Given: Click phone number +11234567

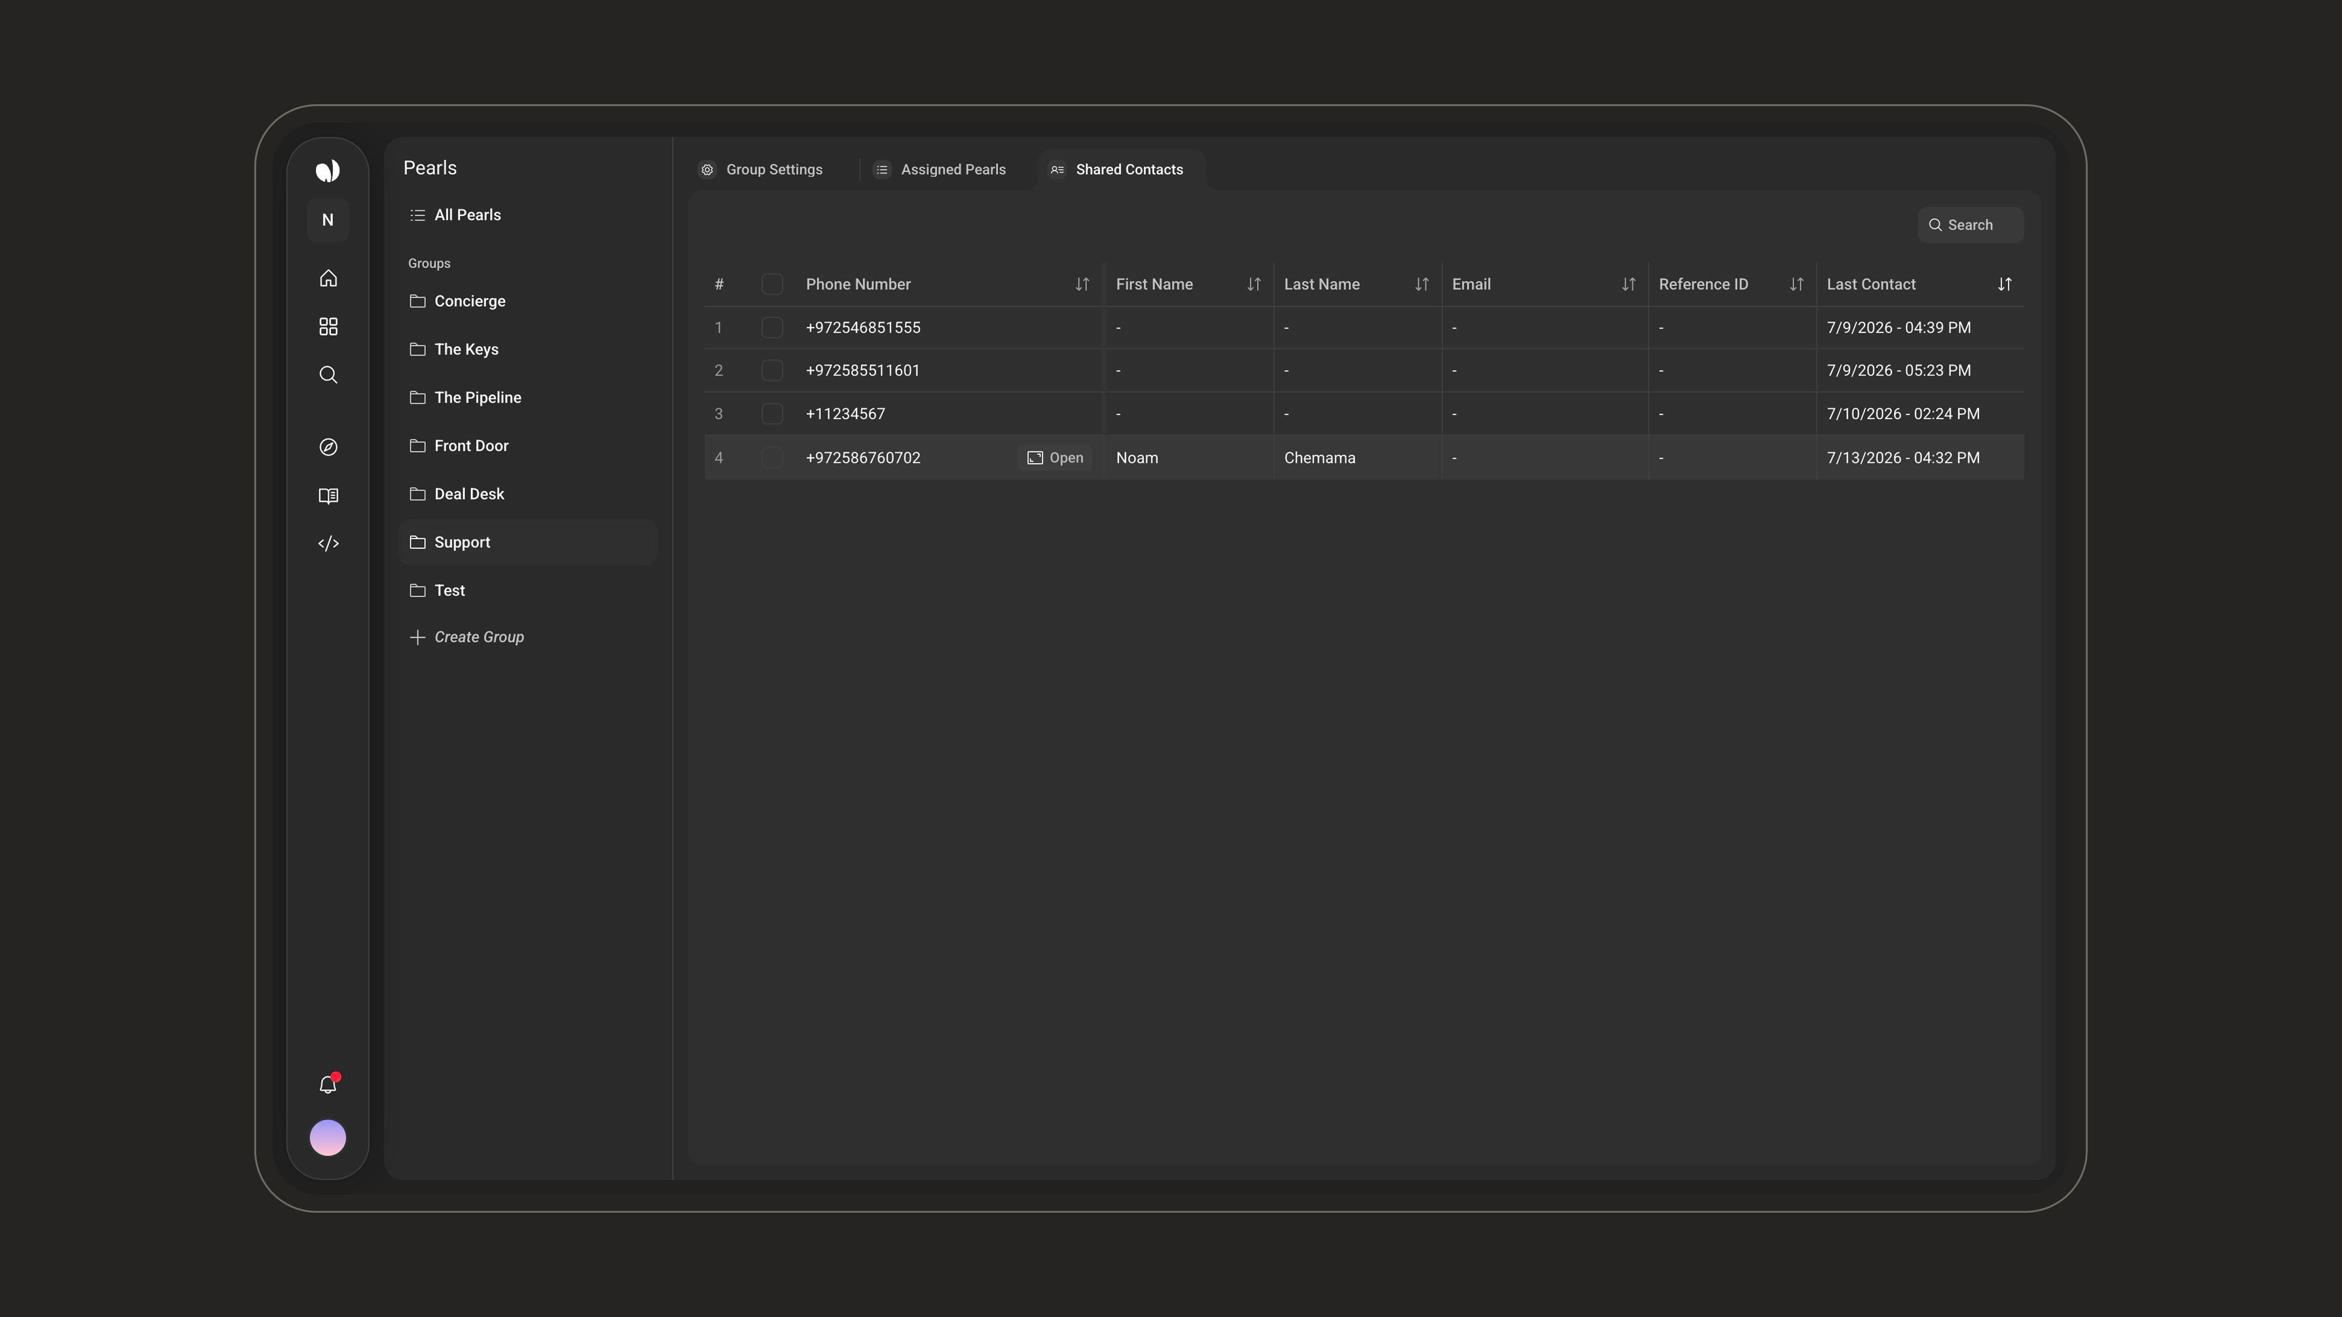Looking at the screenshot, I should [845, 414].
